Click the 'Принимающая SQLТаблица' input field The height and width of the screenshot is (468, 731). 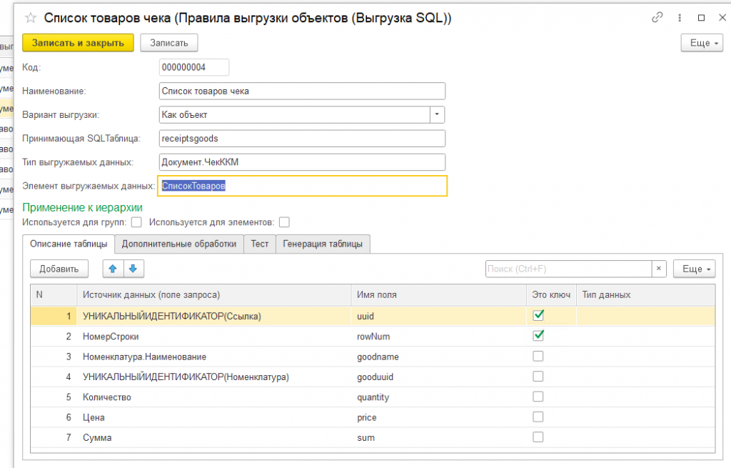pyautogui.click(x=302, y=138)
